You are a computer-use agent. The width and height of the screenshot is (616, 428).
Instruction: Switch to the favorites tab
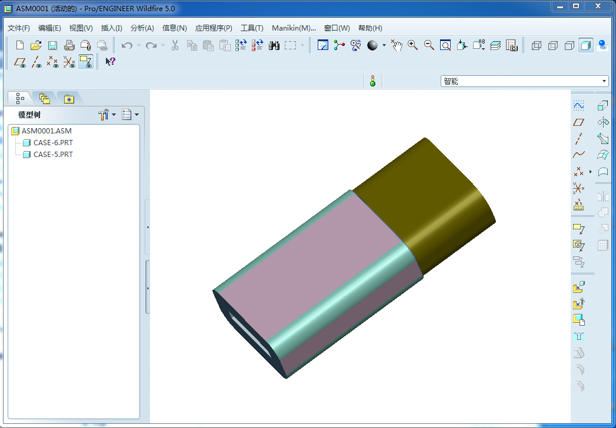pyautogui.click(x=69, y=99)
